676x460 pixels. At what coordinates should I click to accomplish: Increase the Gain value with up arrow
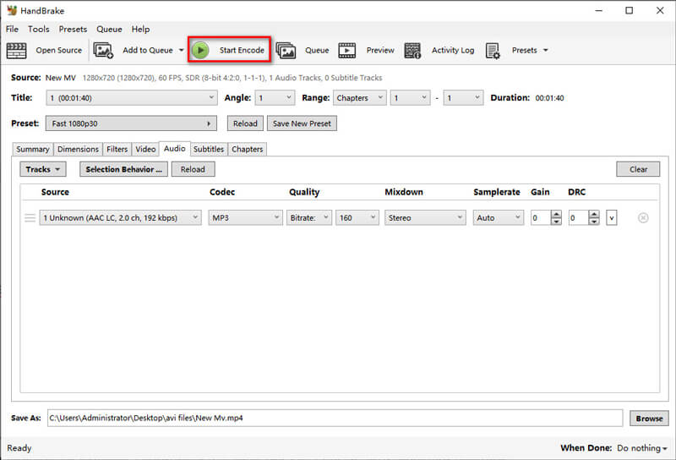(x=556, y=214)
